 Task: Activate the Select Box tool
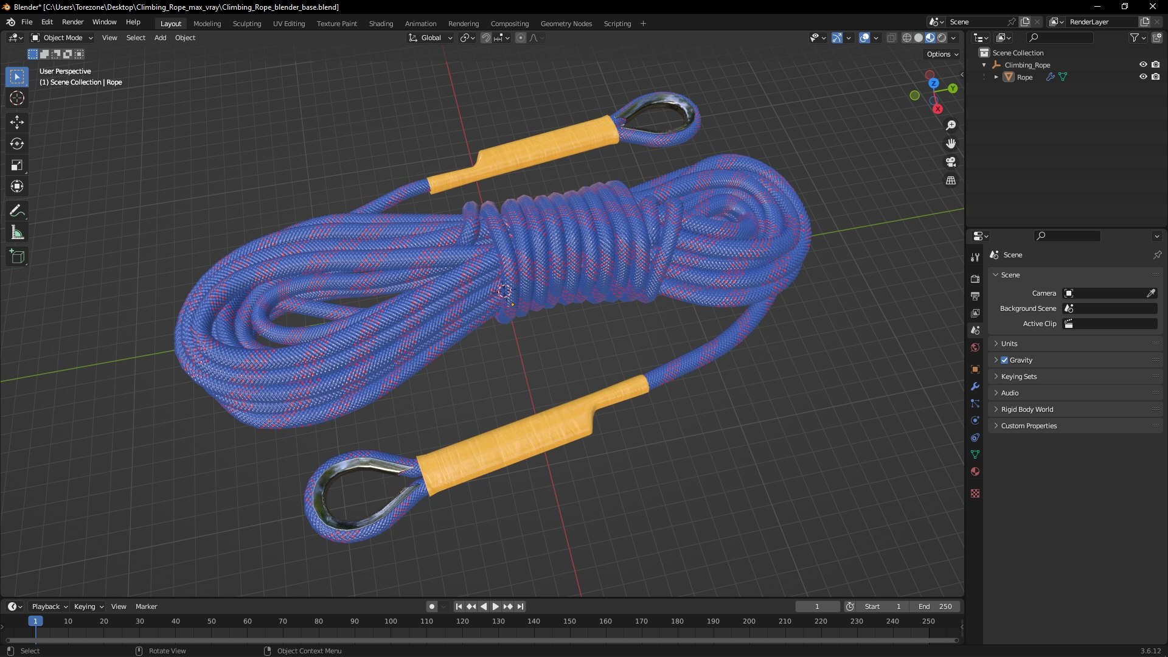pos(17,77)
